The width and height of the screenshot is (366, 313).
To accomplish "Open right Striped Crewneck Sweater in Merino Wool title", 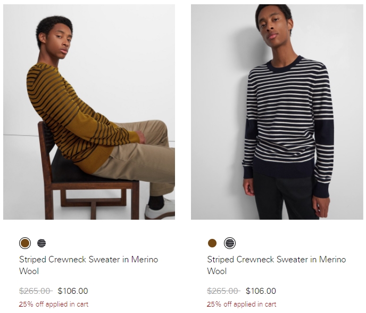I will click(277, 266).
